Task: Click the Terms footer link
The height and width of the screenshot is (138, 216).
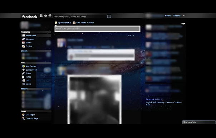Action: click(169, 103)
